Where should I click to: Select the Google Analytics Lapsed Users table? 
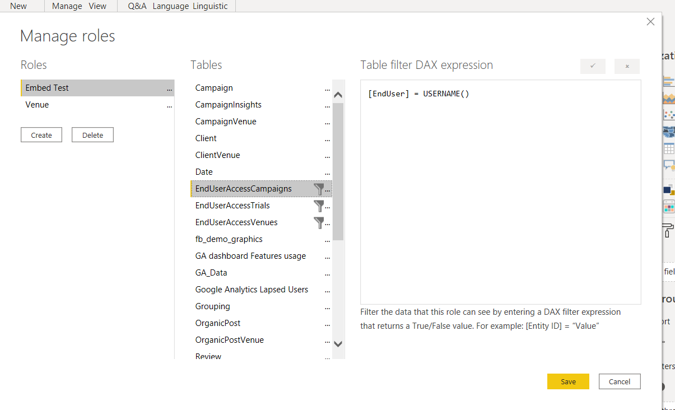[262, 290]
